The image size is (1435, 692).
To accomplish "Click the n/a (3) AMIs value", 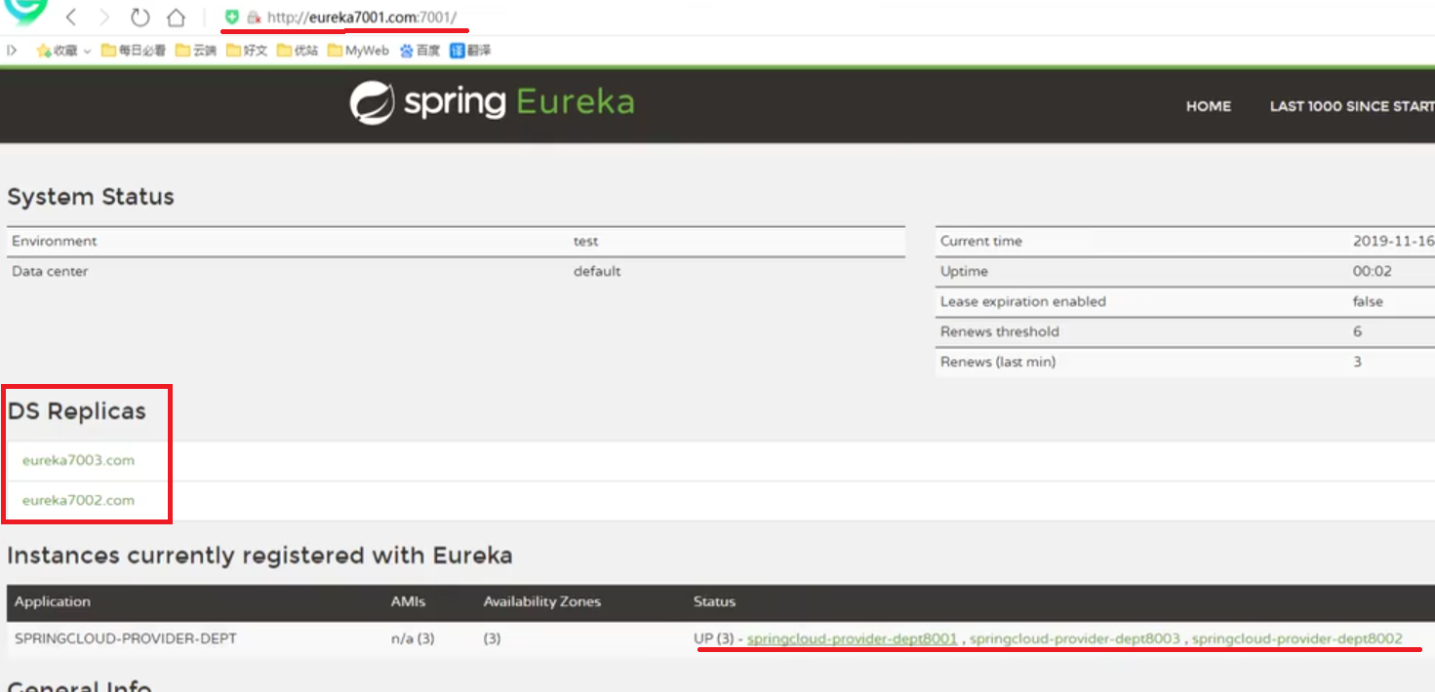I will [414, 638].
